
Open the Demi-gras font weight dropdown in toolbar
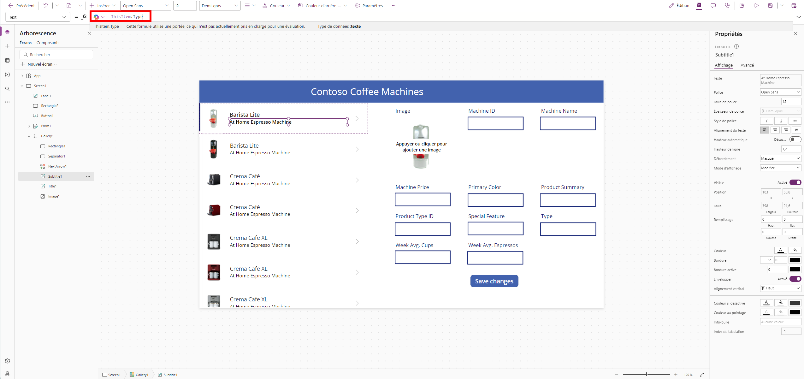tap(220, 6)
